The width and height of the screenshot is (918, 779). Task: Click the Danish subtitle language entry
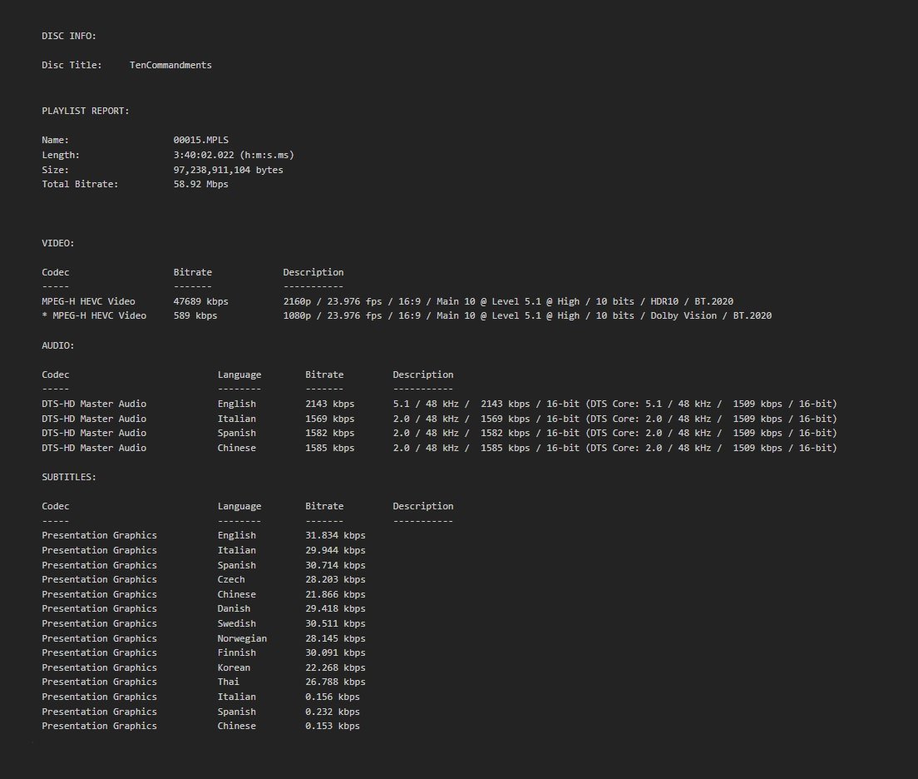click(234, 608)
